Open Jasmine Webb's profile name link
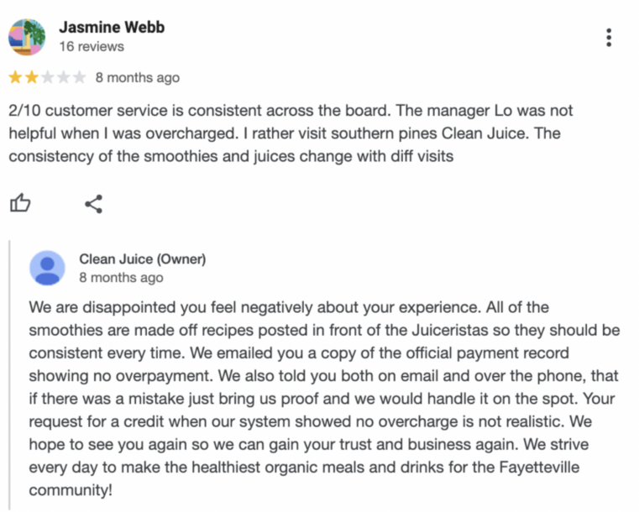The image size is (639, 512). pos(112,27)
